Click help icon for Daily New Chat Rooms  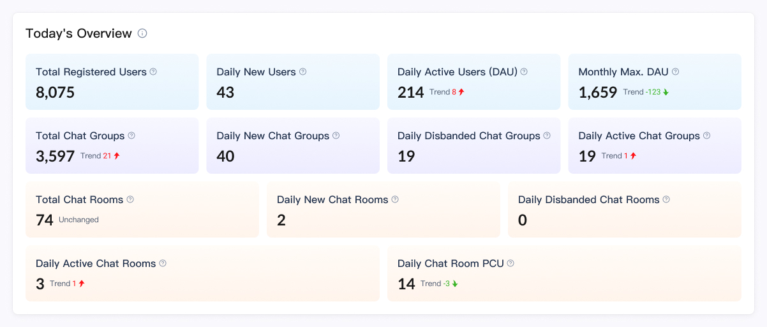coord(395,199)
